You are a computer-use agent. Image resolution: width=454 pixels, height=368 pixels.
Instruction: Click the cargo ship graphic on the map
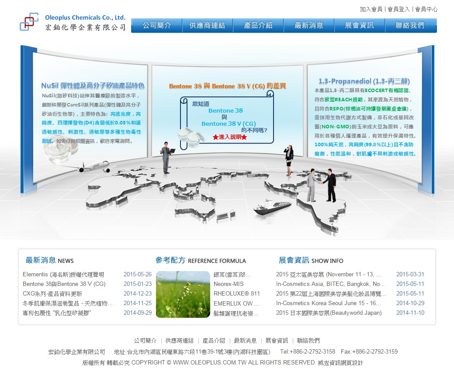coord(272,206)
